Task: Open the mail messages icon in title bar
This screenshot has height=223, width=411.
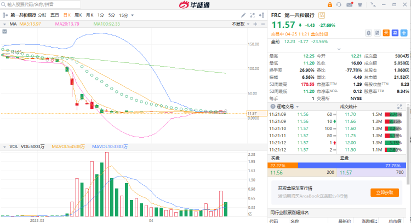Action: [350, 5]
